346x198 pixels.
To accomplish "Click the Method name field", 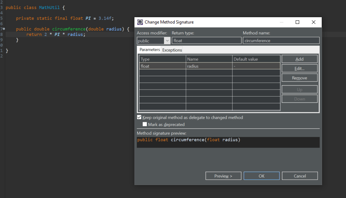I will coord(281,40).
